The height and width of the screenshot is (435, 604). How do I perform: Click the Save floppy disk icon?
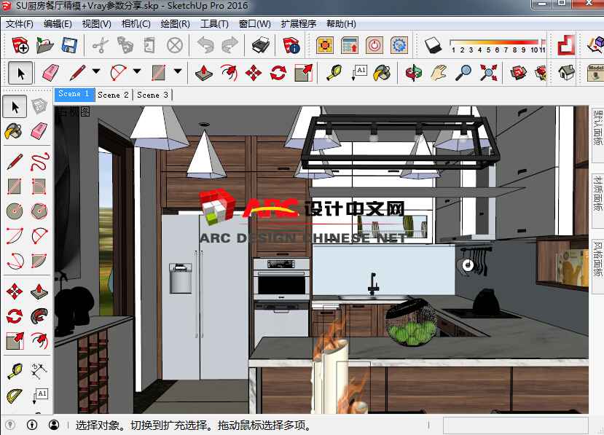click(70, 45)
